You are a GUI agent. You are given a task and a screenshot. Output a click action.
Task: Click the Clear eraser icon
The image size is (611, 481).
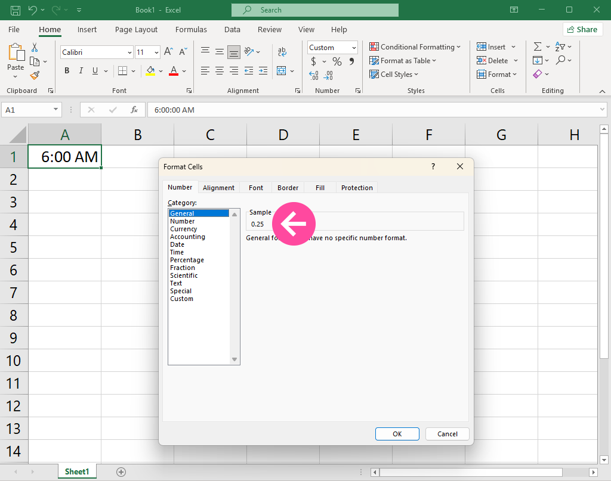(538, 74)
